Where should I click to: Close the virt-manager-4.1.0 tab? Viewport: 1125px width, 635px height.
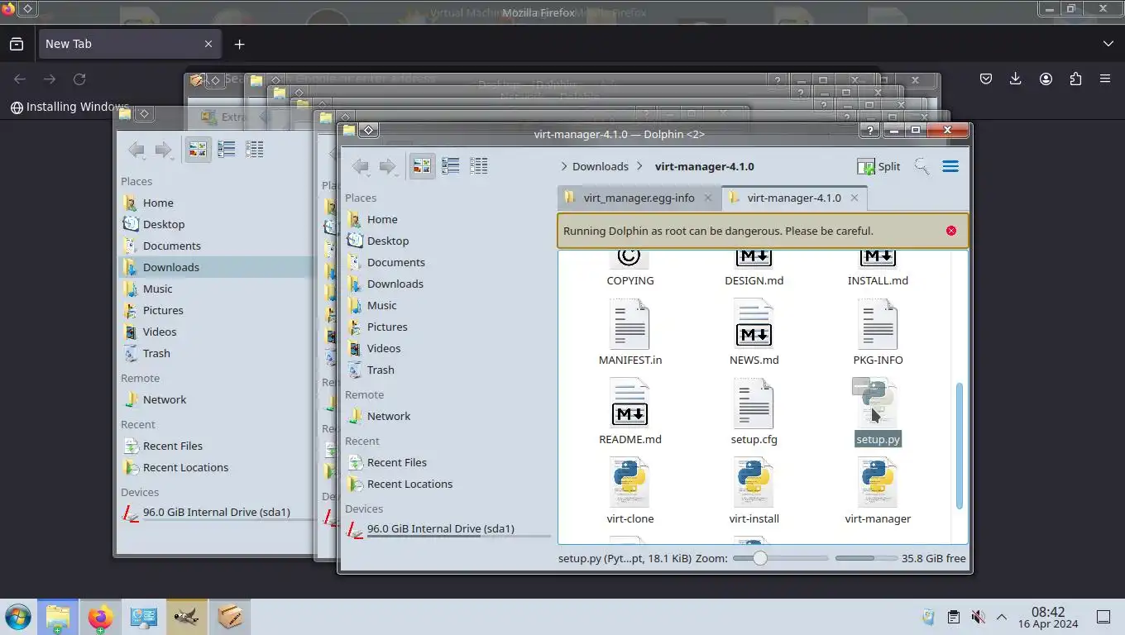(x=855, y=198)
